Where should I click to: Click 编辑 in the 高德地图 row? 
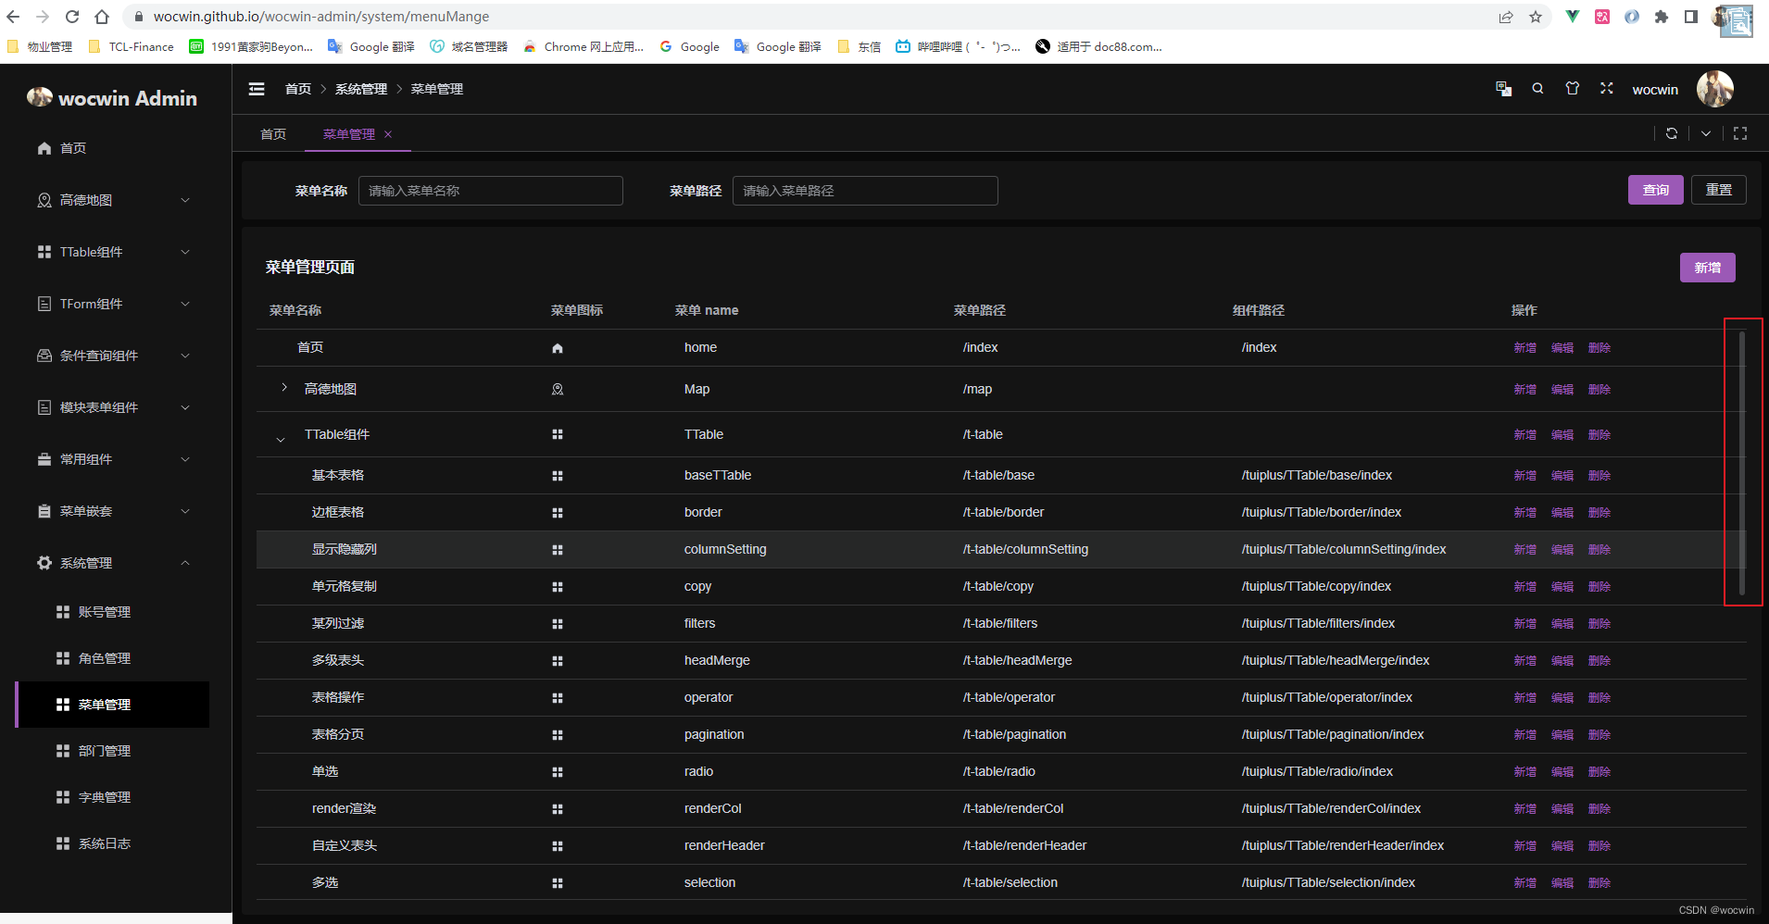pyautogui.click(x=1562, y=390)
